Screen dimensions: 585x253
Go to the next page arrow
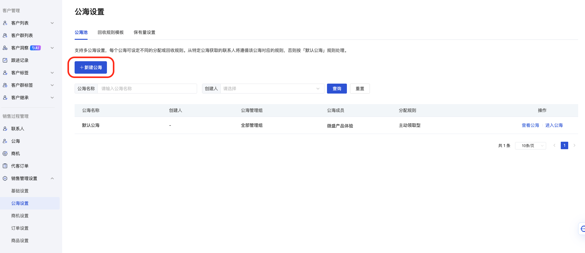pyautogui.click(x=574, y=145)
